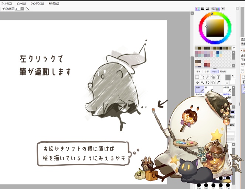
Task: Click the straight line drawing mode icon
Action: 28,9
